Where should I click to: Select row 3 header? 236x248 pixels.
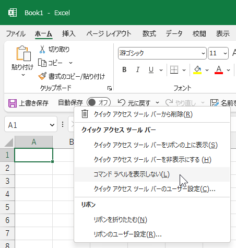(x=7, y=181)
